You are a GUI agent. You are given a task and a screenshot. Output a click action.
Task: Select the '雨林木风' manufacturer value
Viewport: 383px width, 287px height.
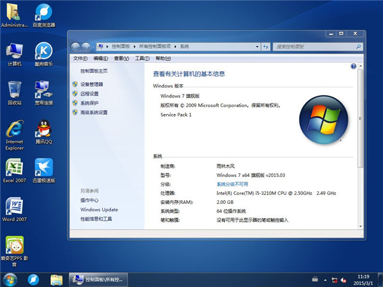(x=226, y=166)
